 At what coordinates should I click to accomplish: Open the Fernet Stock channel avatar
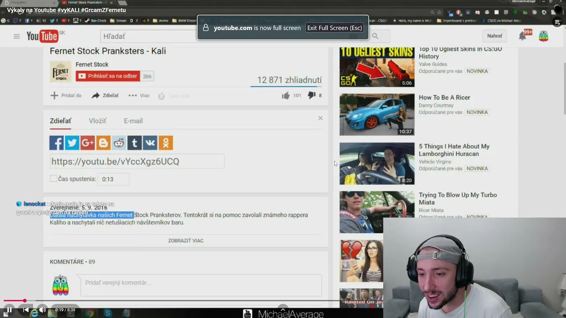click(x=61, y=72)
